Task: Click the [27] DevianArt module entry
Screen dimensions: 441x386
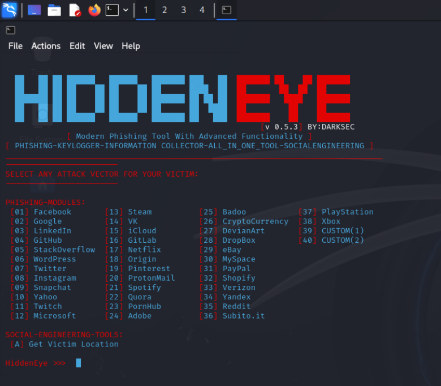Action: click(x=232, y=230)
